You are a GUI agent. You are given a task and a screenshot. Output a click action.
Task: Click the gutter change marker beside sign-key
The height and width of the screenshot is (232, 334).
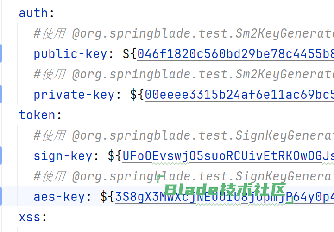pyautogui.click(x=1, y=155)
